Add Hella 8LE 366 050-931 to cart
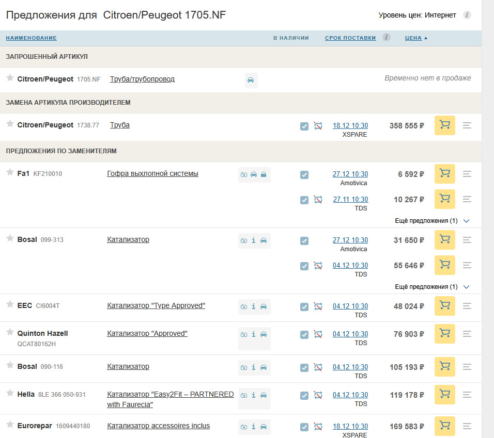494x438 pixels. [444, 395]
